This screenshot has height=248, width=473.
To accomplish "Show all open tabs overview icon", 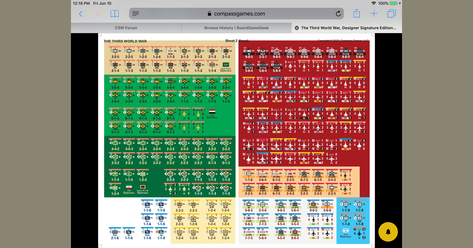I will (391, 14).
